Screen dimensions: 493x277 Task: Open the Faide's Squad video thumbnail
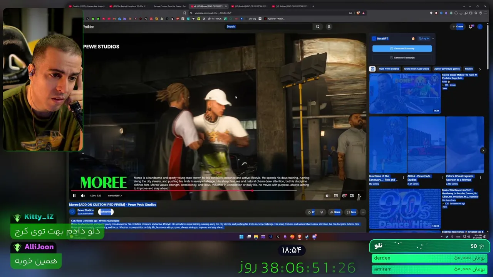405,93
